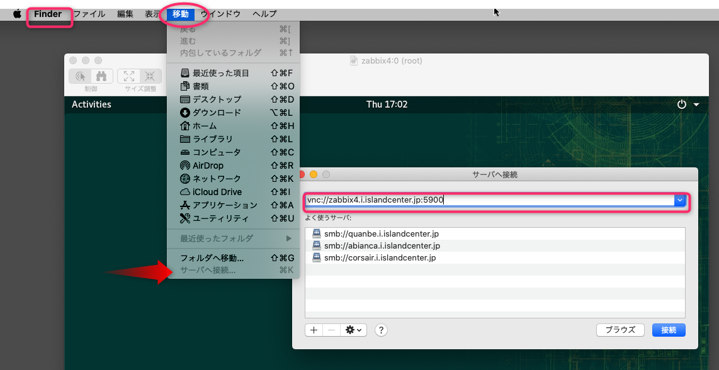Click the 書類 documents icon

pyautogui.click(x=185, y=86)
